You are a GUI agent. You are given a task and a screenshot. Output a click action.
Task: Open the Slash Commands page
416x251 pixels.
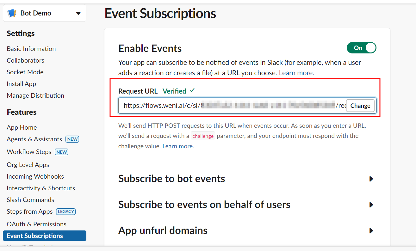tap(30, 199)
